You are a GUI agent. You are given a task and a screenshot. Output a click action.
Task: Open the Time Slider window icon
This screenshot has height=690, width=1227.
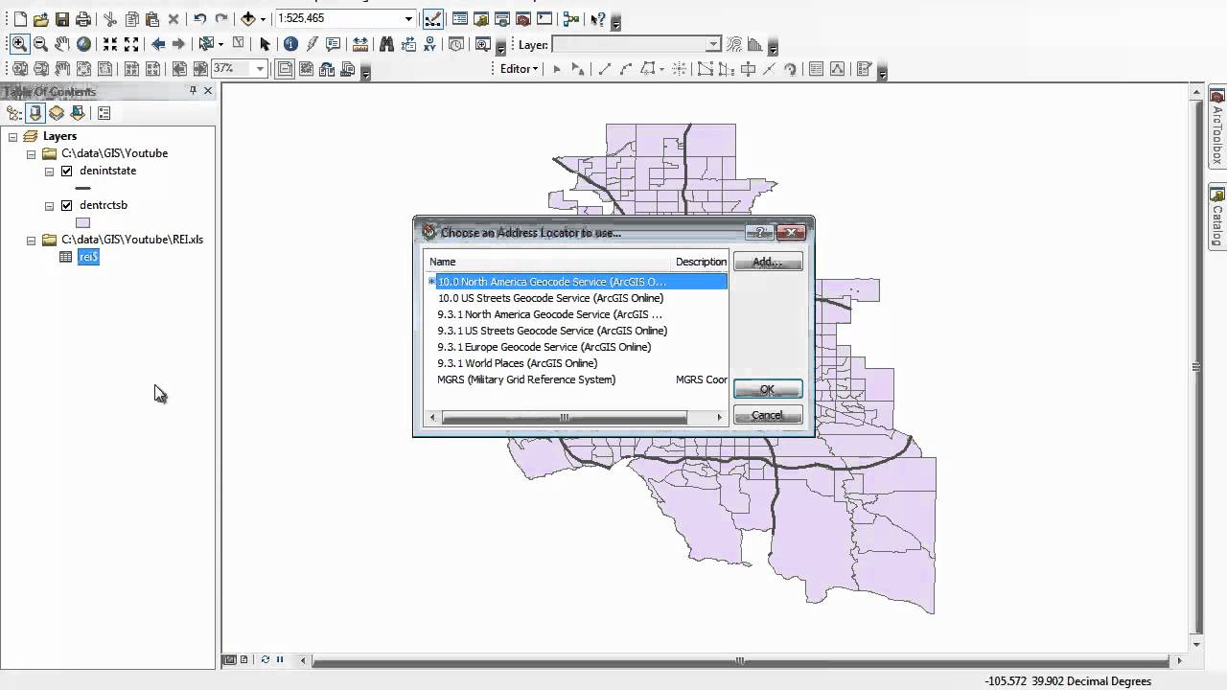coord(456,44)
